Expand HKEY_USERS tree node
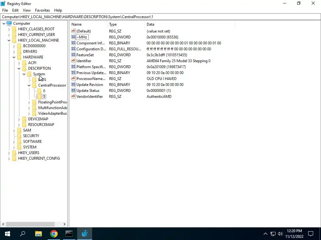321x240 pixels. (x=9, y=152)
